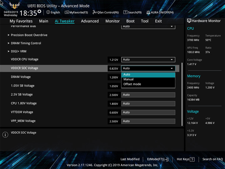Go to the Advanced tab

(x=90, y=21)
